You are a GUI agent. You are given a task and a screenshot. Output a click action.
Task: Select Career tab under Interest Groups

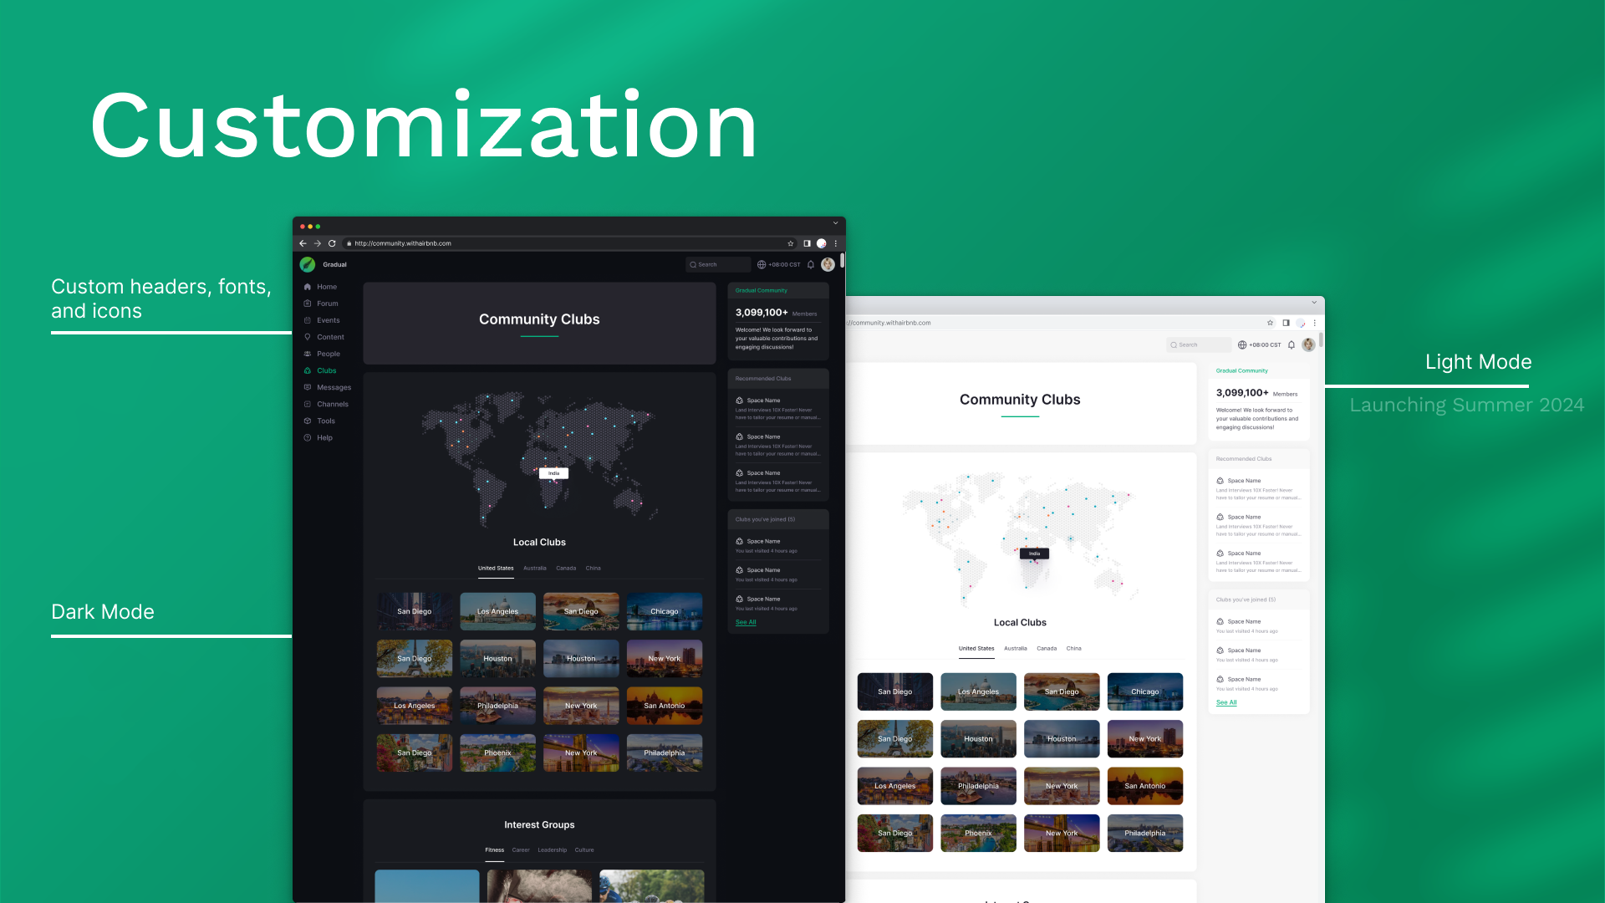pyautogui.click(x=521, y=849)
